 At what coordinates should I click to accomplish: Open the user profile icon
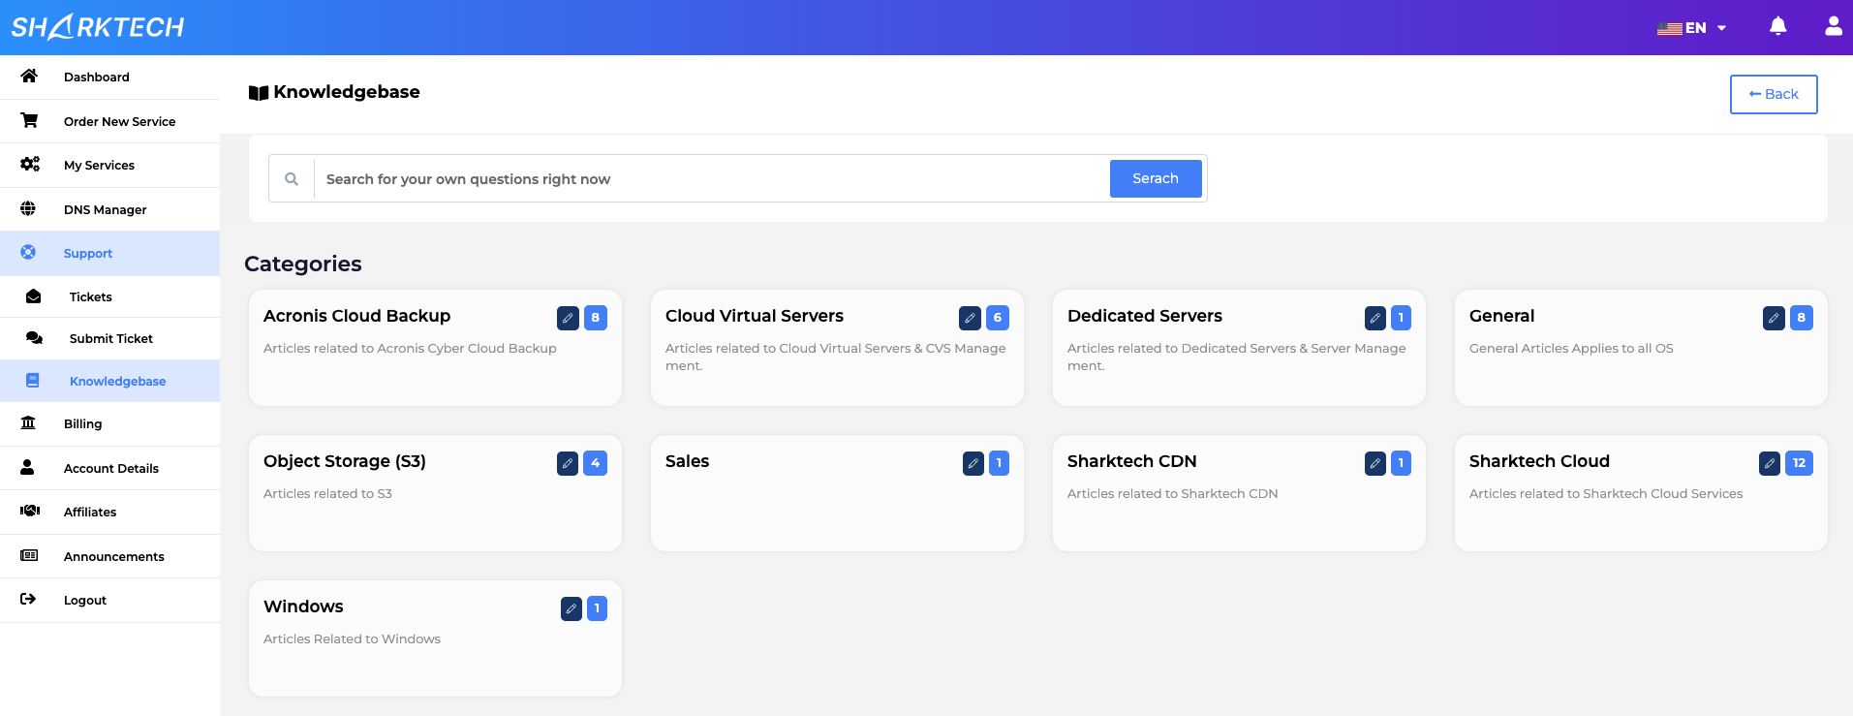[1833, 26]
